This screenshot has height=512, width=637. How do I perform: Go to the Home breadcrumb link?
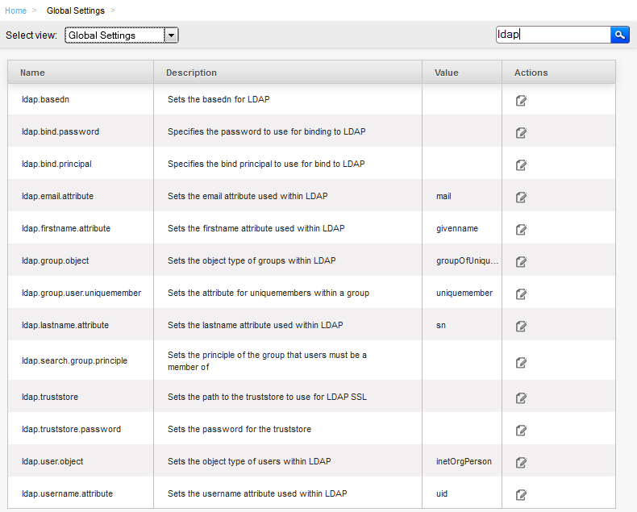tap(15, 10)
